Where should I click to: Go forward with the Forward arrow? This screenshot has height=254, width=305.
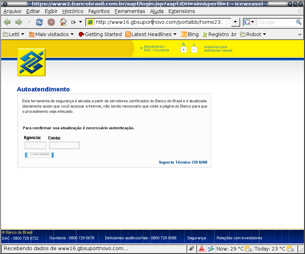click(19, 22)
